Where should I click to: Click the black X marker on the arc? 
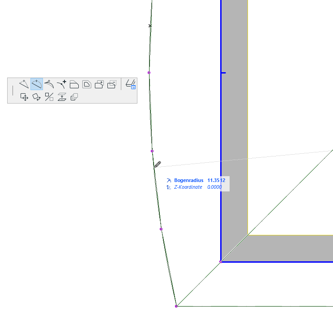150,26
